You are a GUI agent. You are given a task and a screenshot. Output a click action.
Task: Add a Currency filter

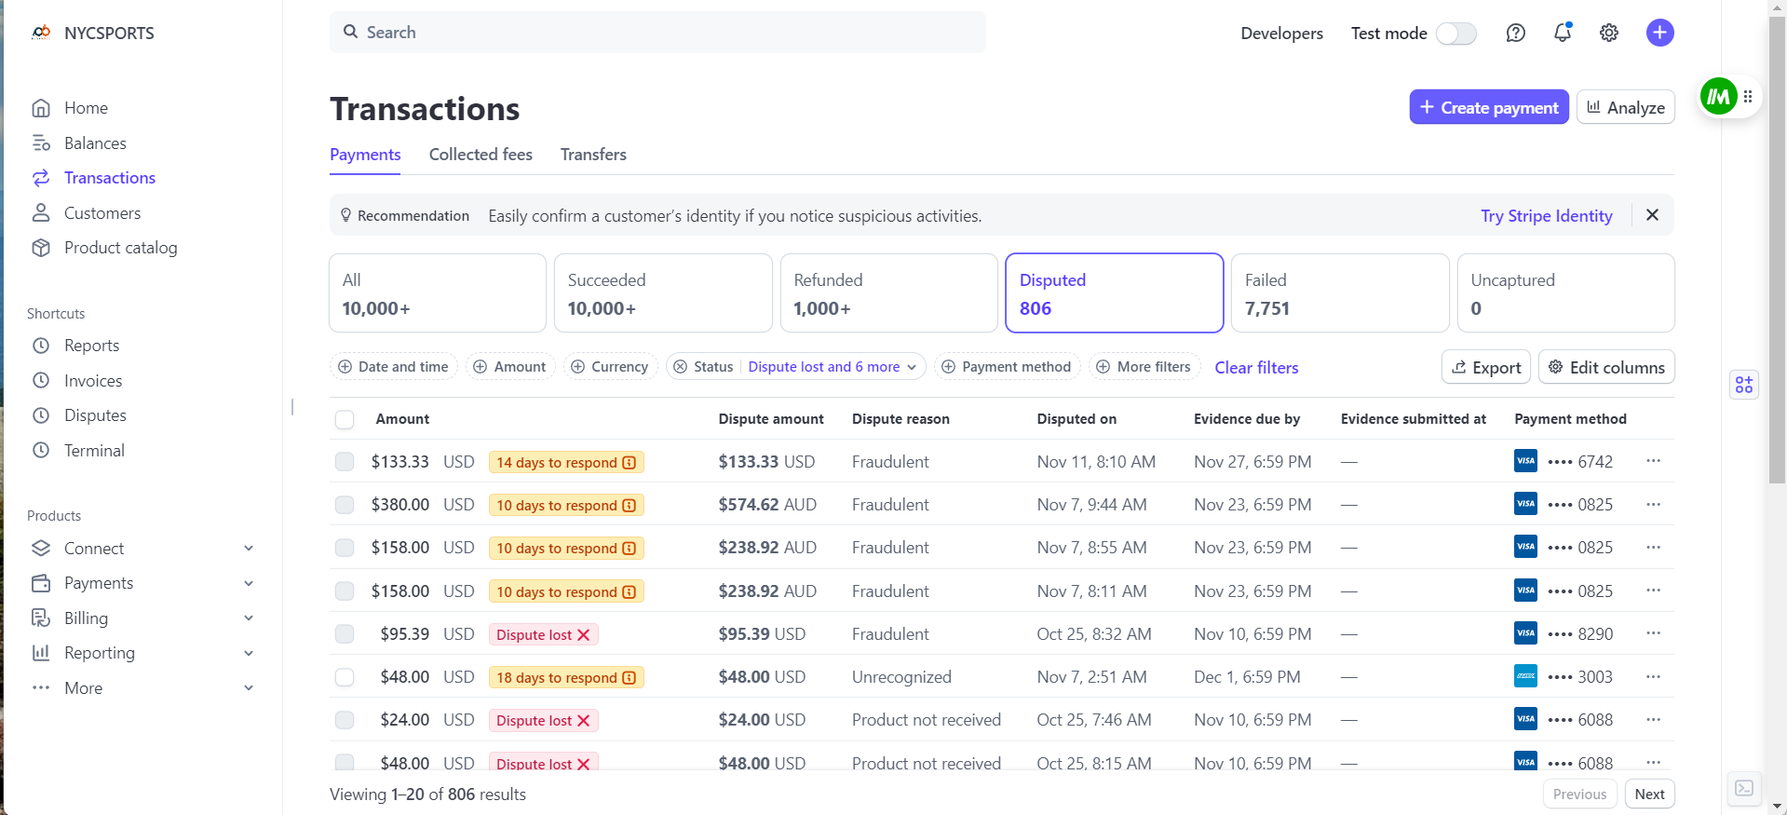610,367
